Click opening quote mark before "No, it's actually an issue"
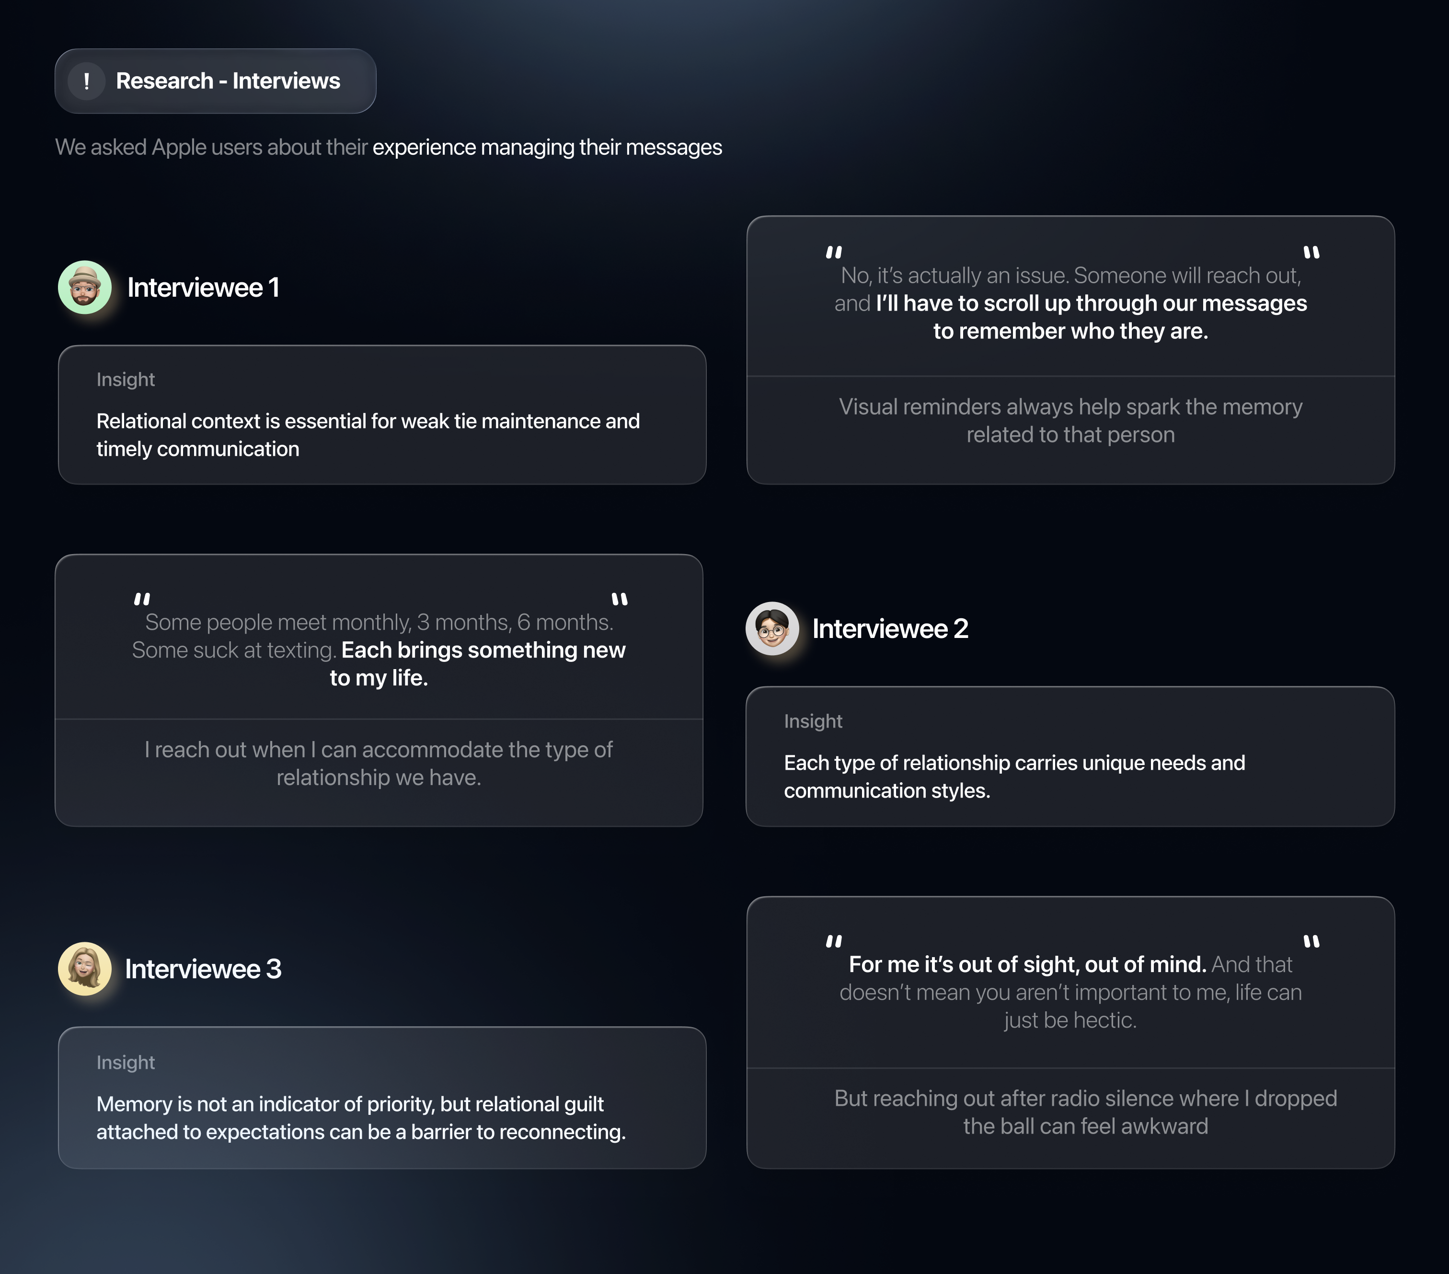 (834, 252)
